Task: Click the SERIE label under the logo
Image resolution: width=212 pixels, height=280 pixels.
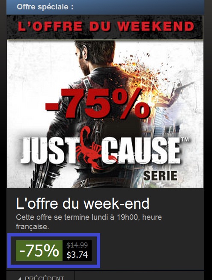Action: click(160, 176)
